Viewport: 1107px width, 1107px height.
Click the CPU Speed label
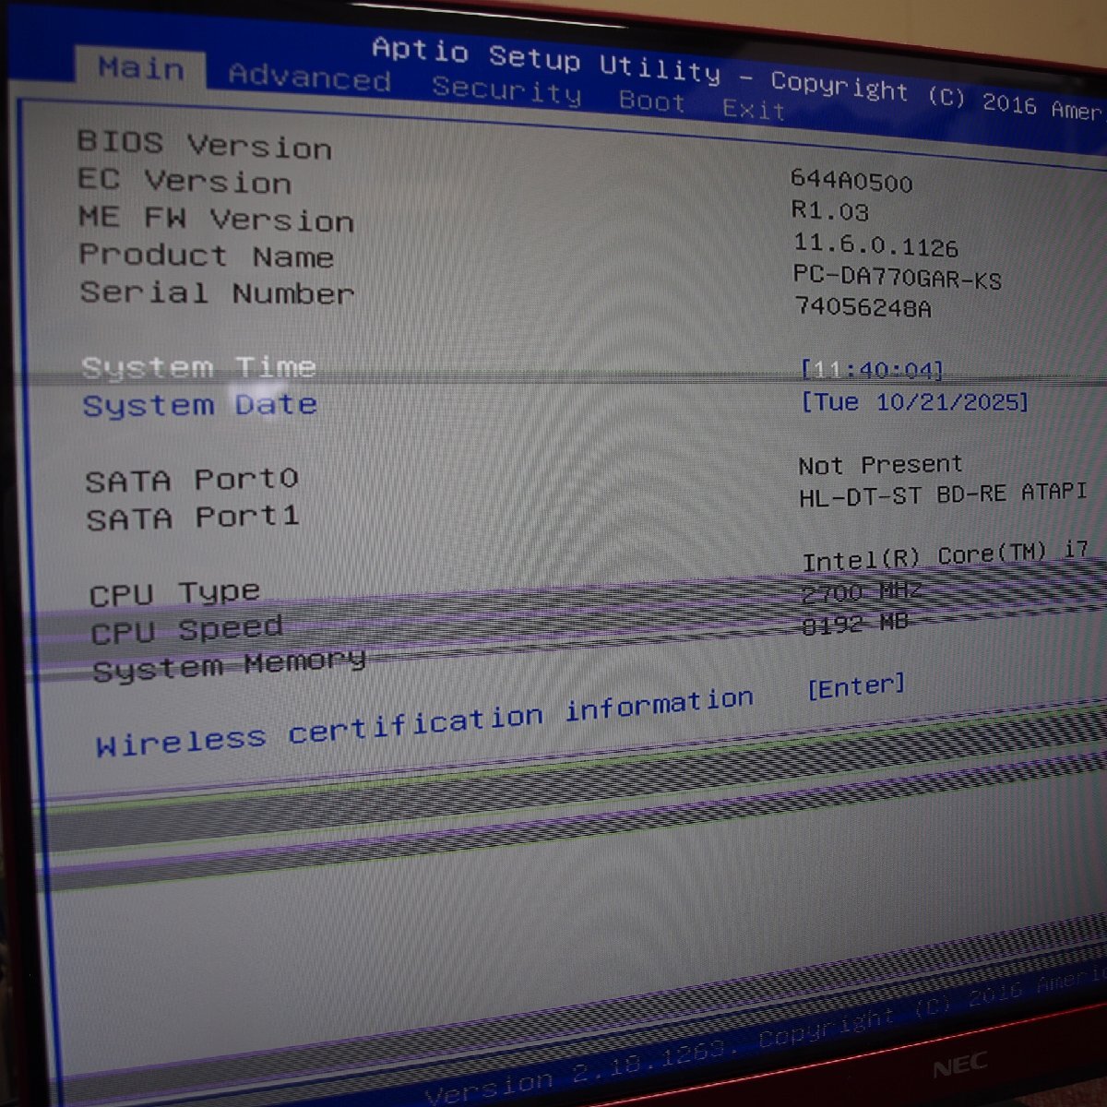tap(186, 631)
